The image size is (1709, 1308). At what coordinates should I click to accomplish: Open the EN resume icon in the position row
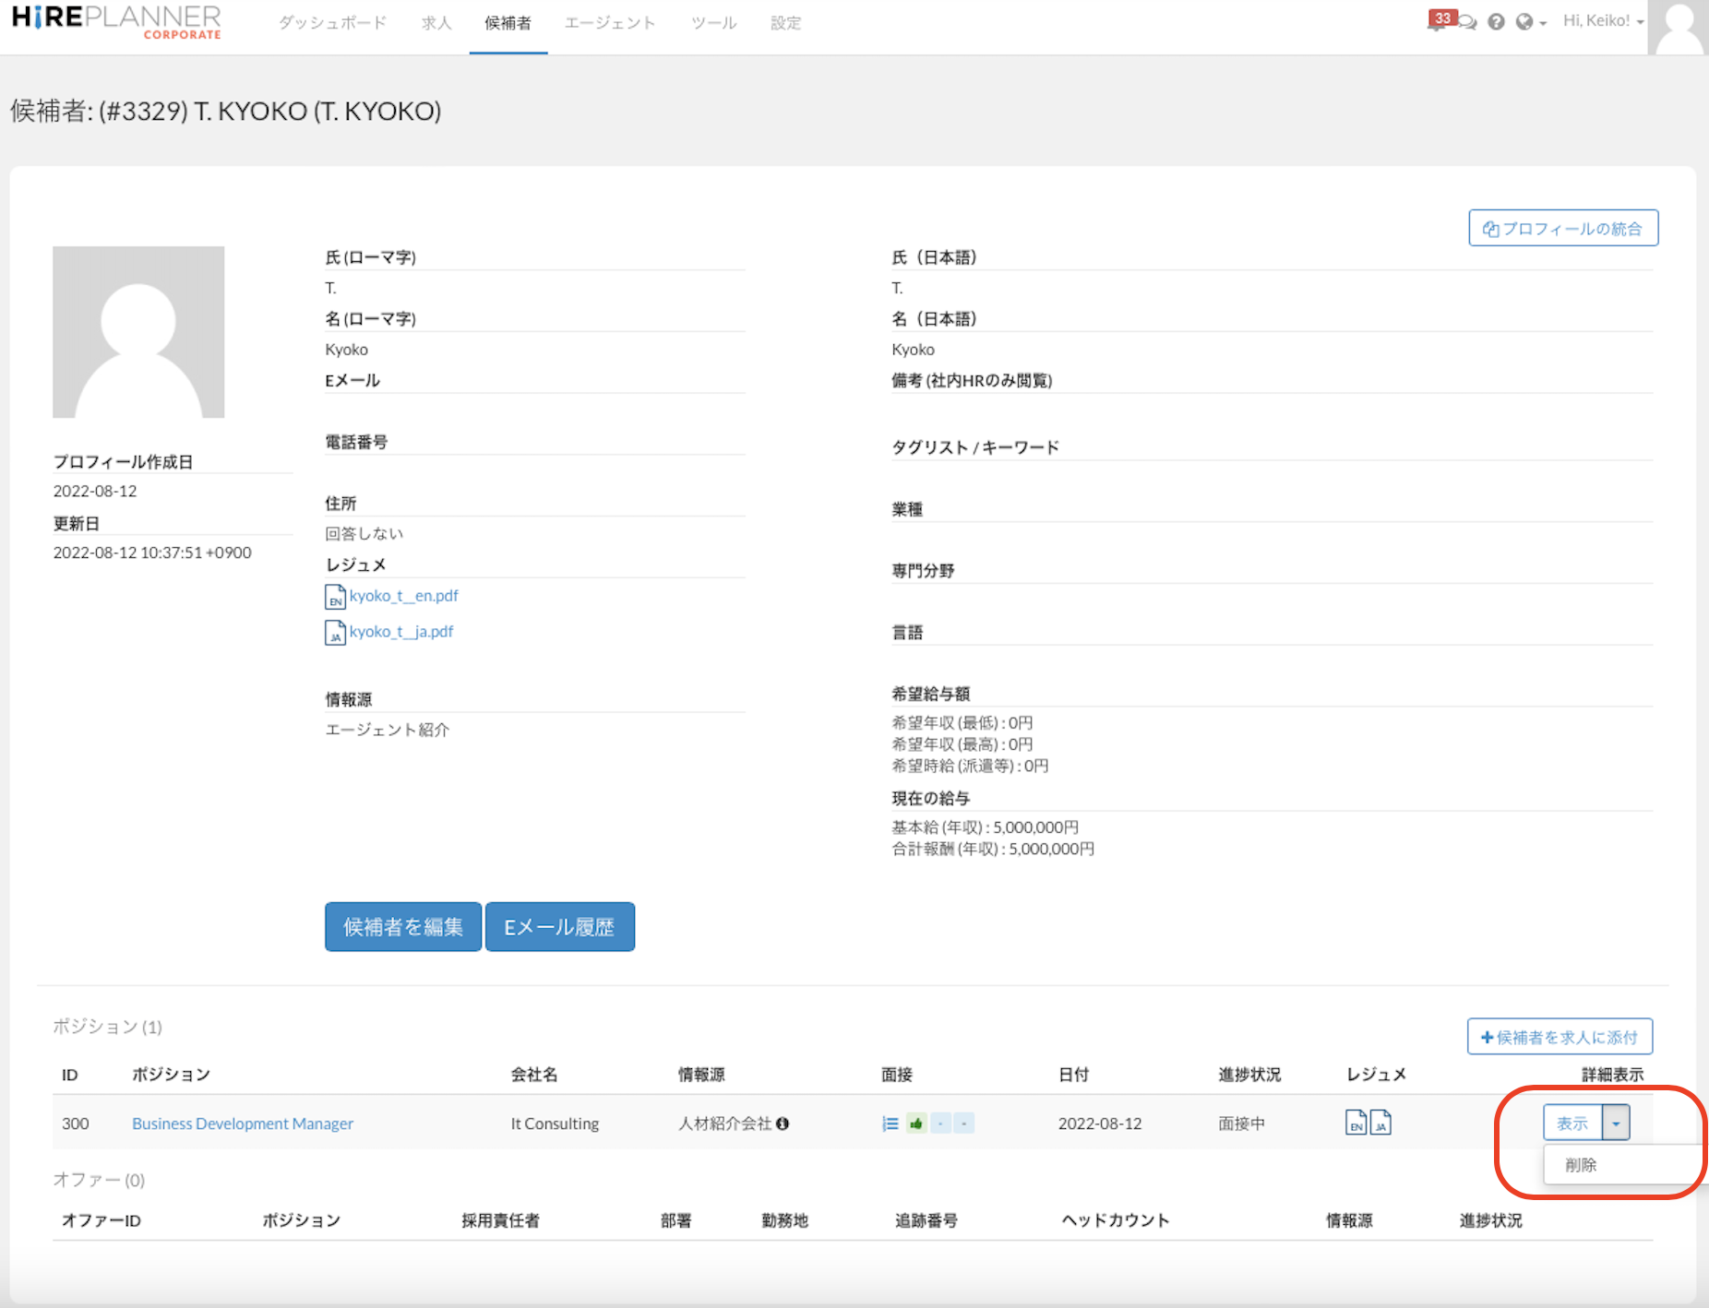click(1356, 1123)
